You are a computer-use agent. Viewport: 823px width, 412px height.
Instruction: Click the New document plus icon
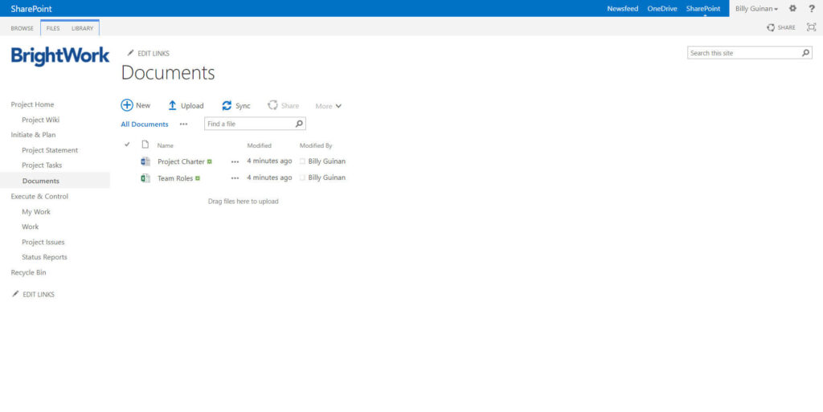(x=127, y=105)
